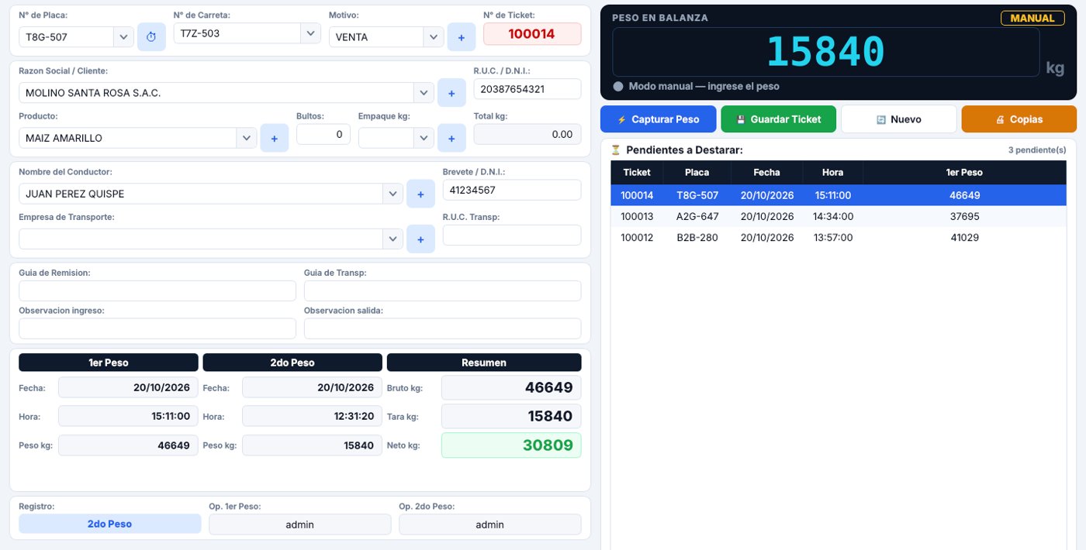Image resolution: width=1086 pixels, height=550 pixels.
Task: Click the stopwatch icon beside Nº de Placa
Action: tap(151, 36)
